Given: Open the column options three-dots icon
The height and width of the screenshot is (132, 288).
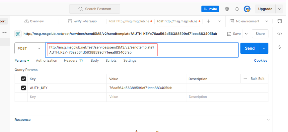Looking at the screenshot, I should click(245, 79).
